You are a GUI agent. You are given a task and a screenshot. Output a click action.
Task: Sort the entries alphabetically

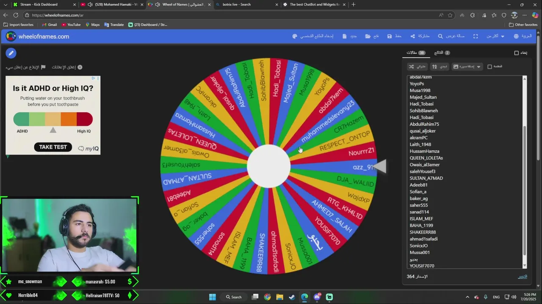440,66
